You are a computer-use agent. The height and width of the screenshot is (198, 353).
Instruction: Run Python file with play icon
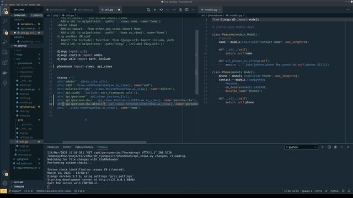[x=154, y=10]
